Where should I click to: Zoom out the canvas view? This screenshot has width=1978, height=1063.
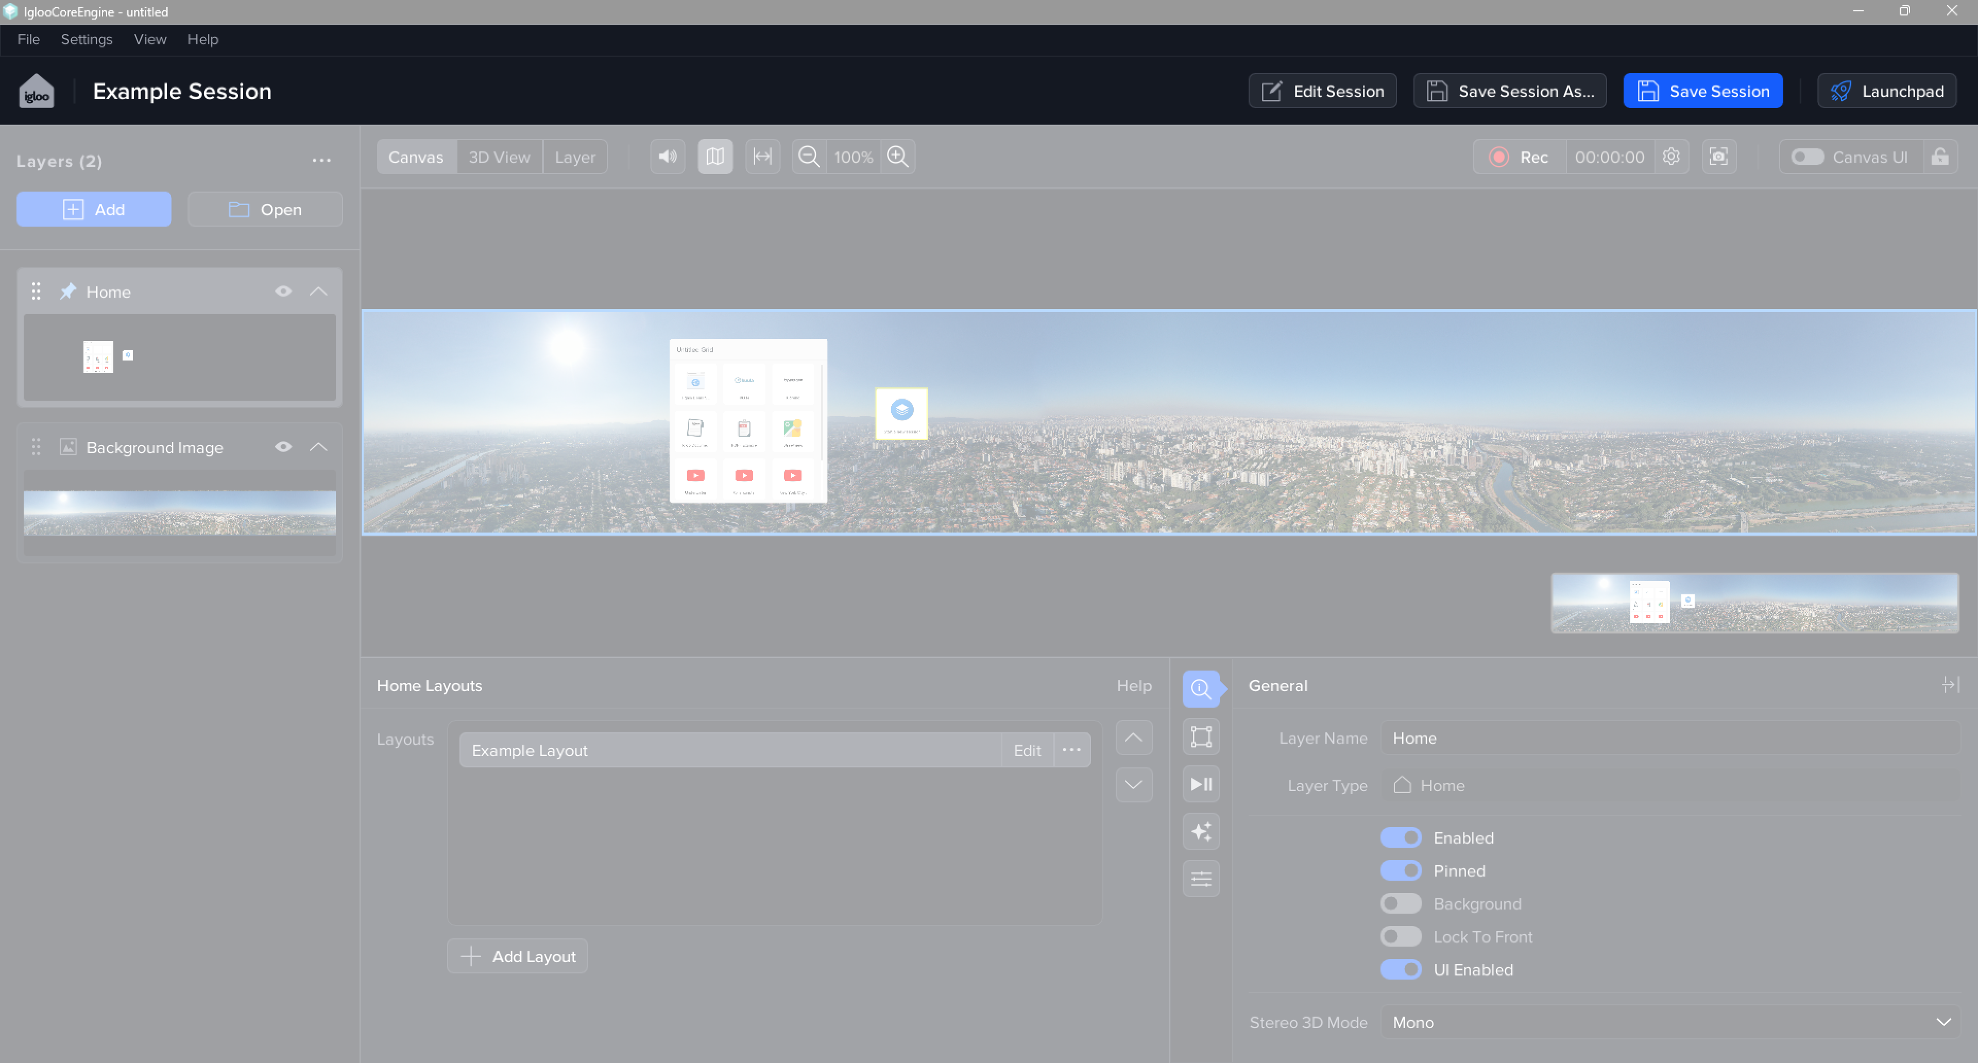(x=809, y=157)
